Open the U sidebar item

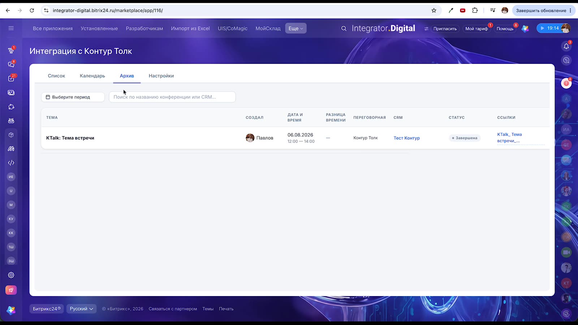click(11, 191)
